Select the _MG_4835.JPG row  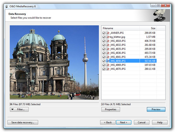point(129,49)
